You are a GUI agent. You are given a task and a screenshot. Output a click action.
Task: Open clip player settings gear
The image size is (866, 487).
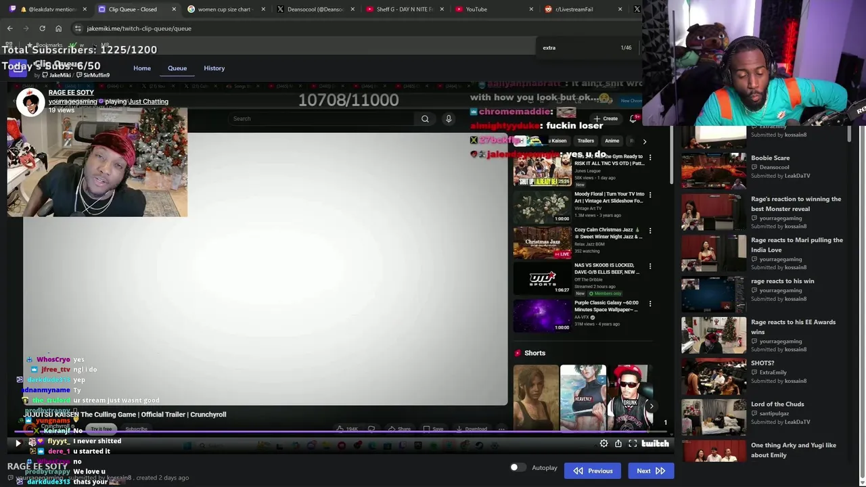[604, 444]
